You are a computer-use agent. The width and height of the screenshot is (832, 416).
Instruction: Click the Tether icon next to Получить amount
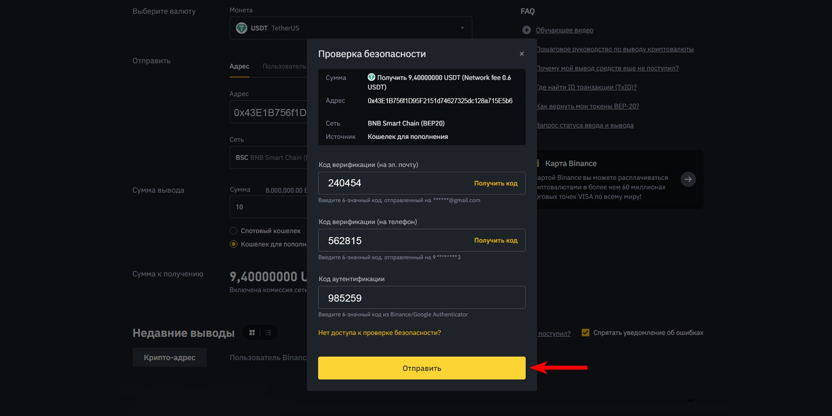pos(371,77)
